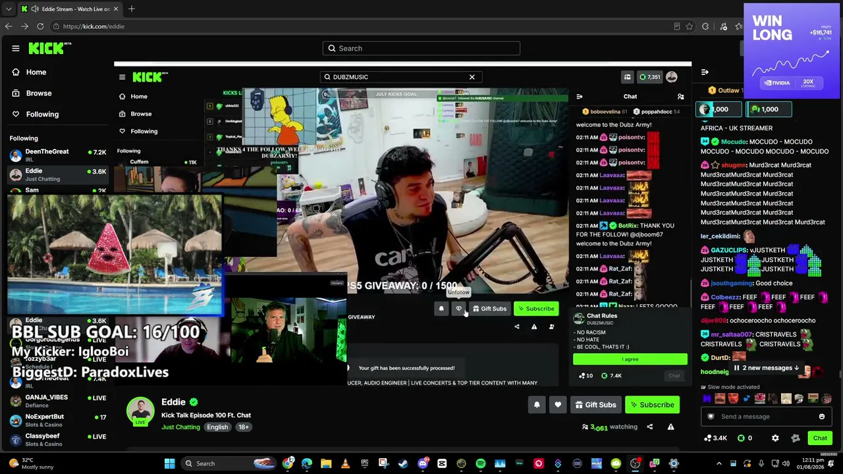Click Gift Subs in embedded stream
843x474 pixels.
coord(489,309)
